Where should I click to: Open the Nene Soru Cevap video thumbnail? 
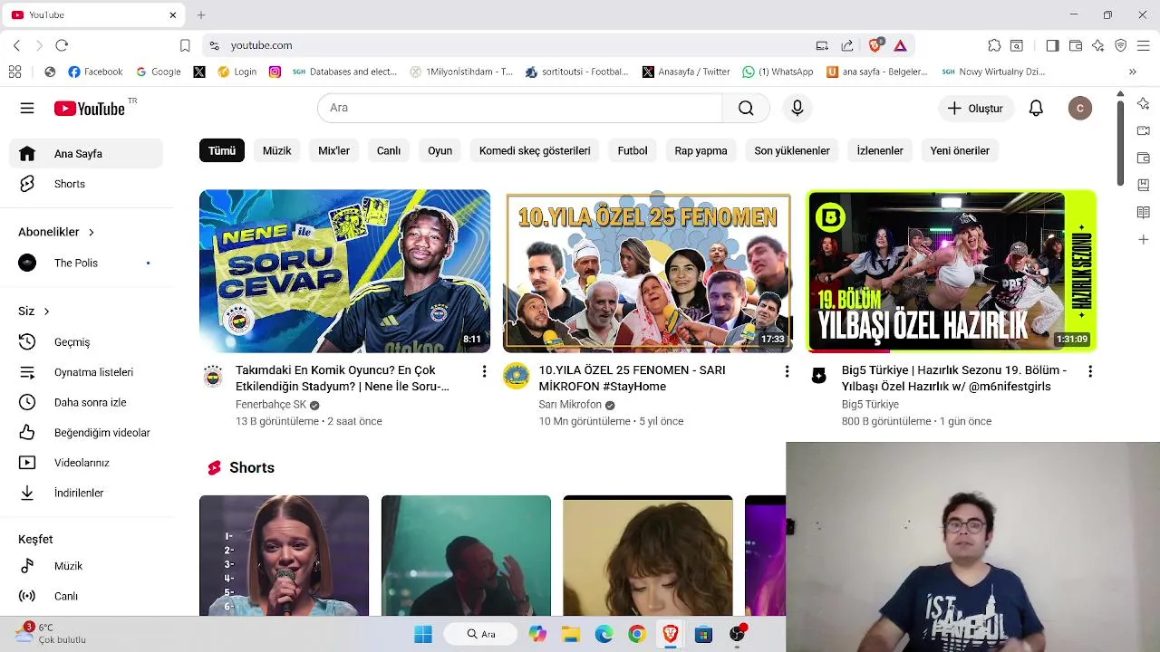point(344,271)
